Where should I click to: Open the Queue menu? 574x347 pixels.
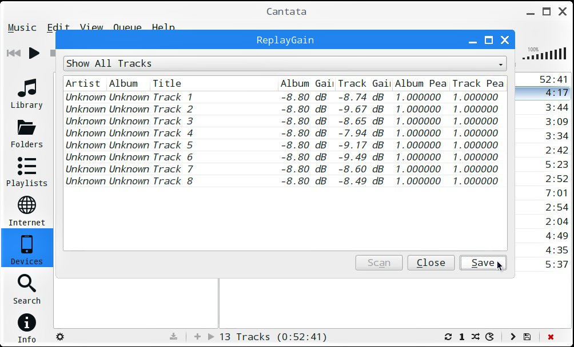pyautogui.click(x=127, y=27)
